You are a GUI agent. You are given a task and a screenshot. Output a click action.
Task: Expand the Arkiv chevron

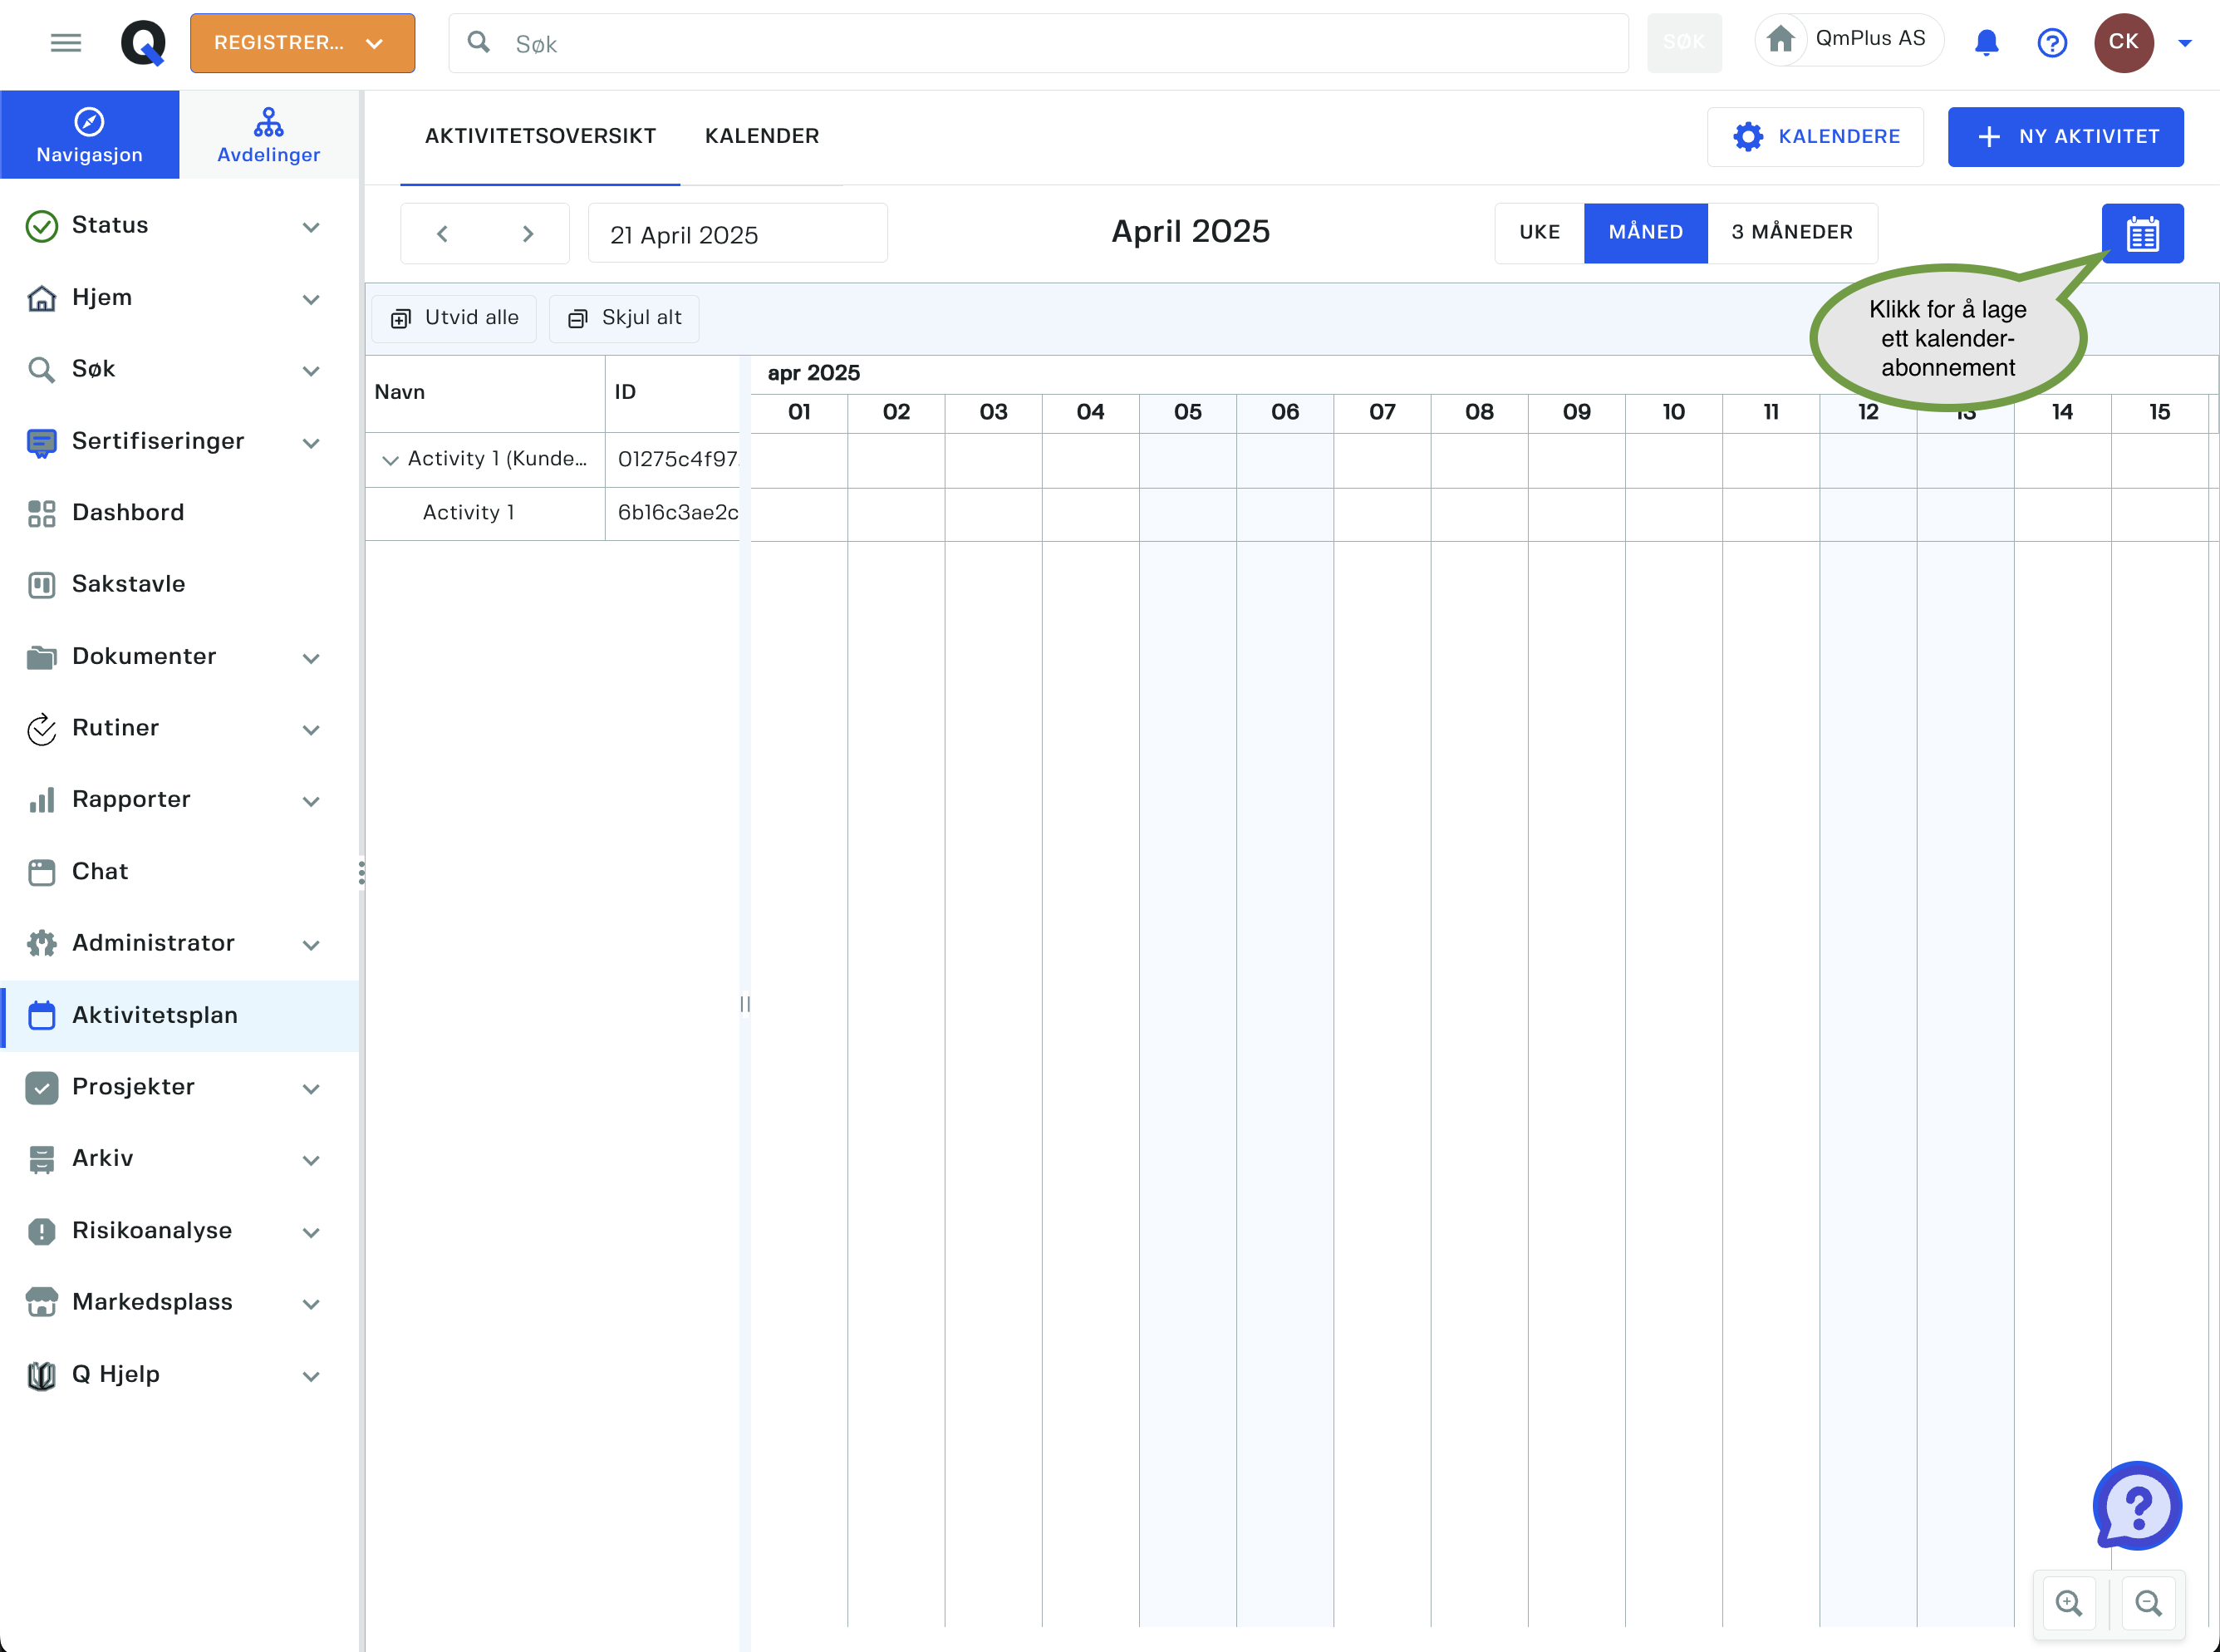pyautogui.click(x=311, y=1160)
